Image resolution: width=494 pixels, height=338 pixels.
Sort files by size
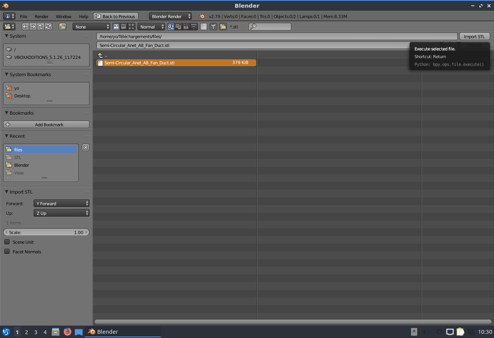pyautogui.click(x=194, y=27)
